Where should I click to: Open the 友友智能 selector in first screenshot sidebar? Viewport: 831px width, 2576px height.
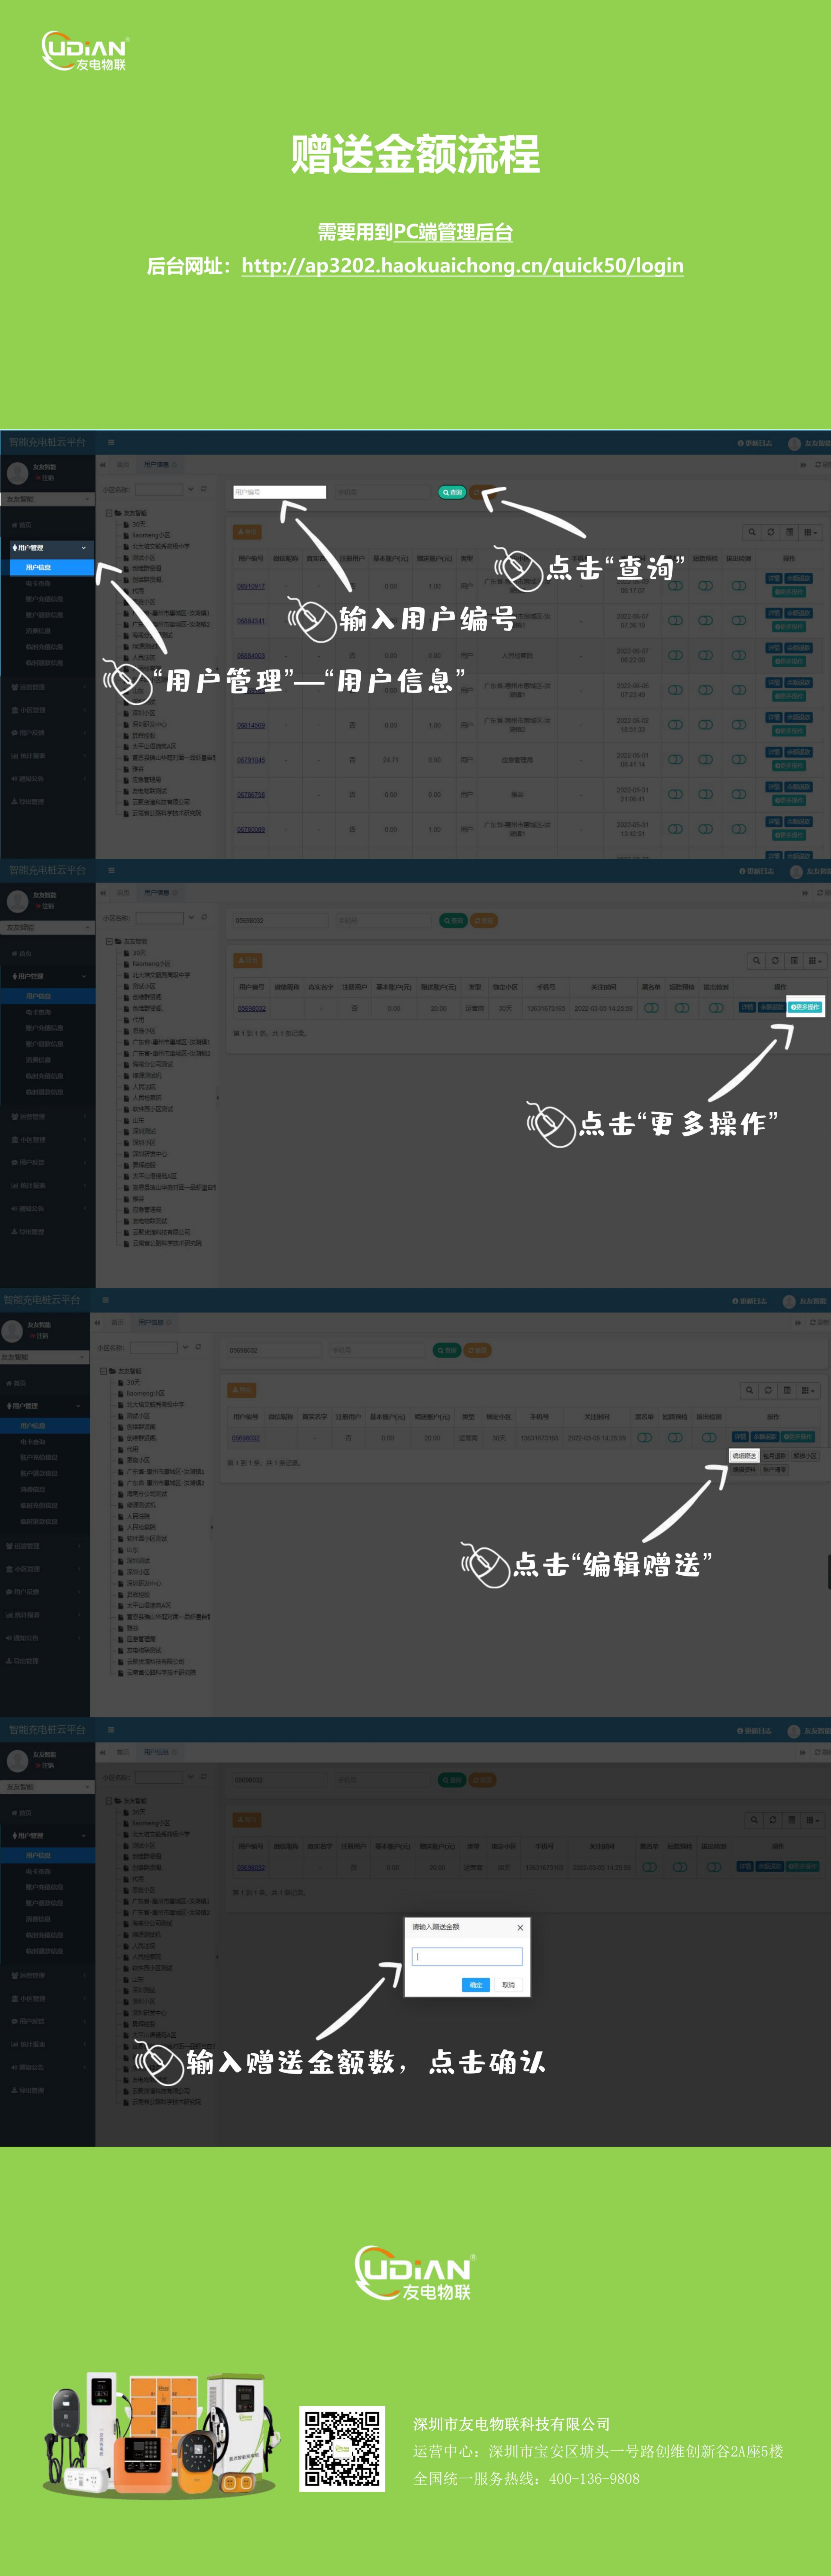[47, 499]
